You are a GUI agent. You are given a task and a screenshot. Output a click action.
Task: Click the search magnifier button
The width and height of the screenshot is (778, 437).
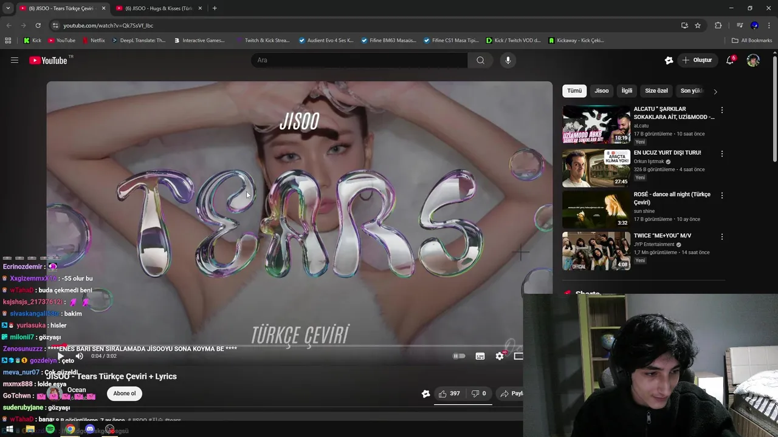[x=480, y=60]
